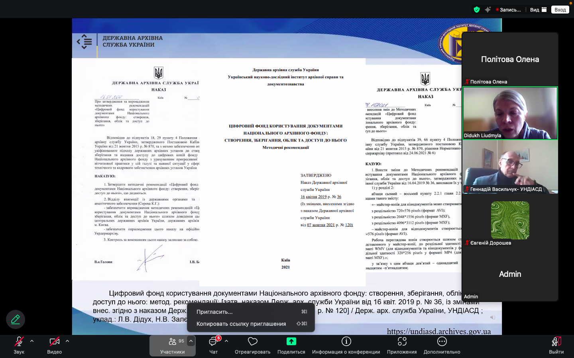The width and height of the screenshot is (574, 358).
Task: Click the green encryption shield icon
Action: point(477,10)
